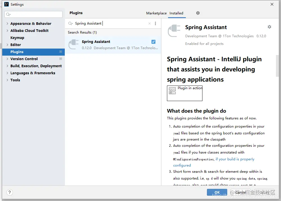Viewport: 281px width, 201px height.
Task: Select Spring Assistant row in search results
Action: point(113,45)
